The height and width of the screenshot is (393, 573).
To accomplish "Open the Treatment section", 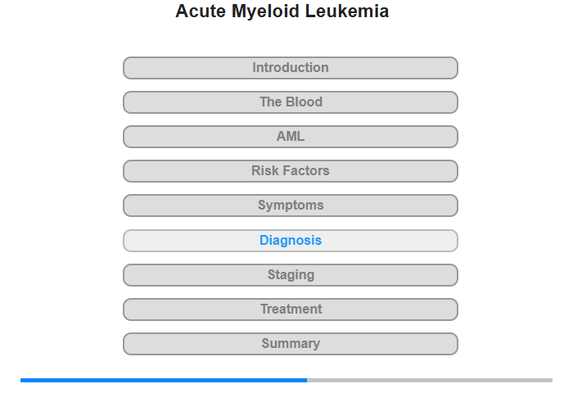I will pyautogui.click(x=291, y=309).
